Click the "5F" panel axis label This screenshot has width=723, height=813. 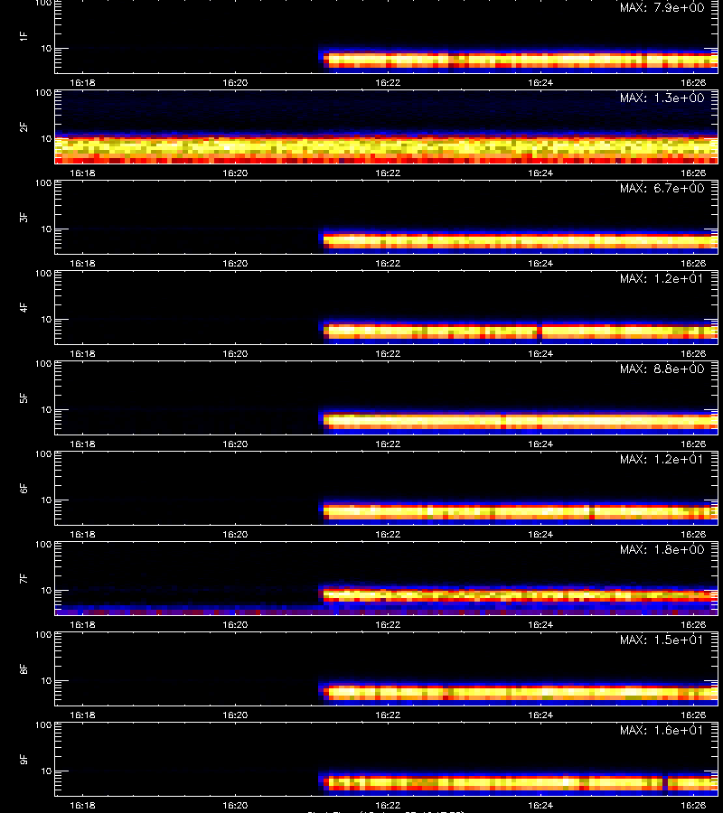[23, 397]
